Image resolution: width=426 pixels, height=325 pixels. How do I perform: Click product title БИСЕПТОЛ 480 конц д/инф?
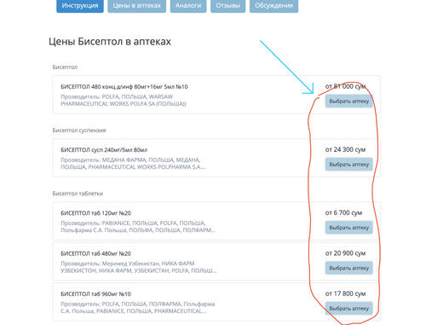124,87
